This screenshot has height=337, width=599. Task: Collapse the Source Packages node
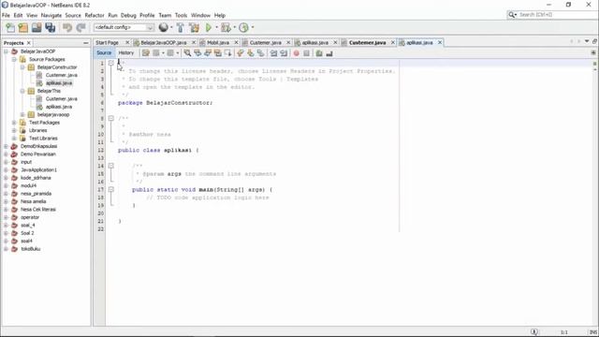14,59
